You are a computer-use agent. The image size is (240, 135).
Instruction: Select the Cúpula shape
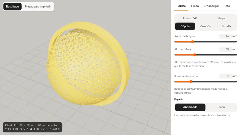click(185, 26)
